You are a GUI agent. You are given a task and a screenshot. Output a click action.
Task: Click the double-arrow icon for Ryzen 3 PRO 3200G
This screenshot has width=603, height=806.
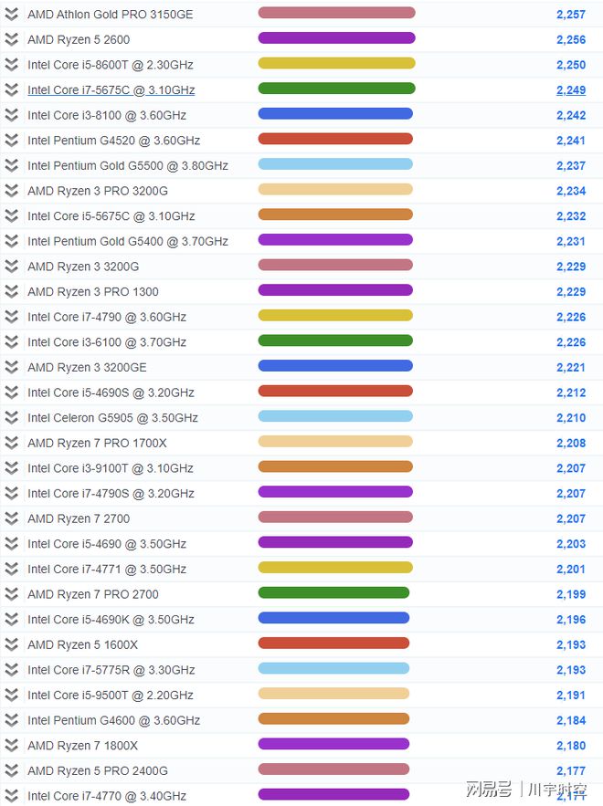[11, 191]
